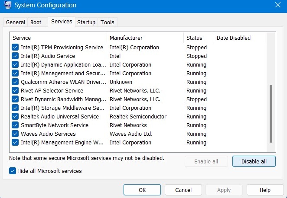
Task: Uncheck Intel(R) TPM Provisioning Service
Action: click(15, 47)
